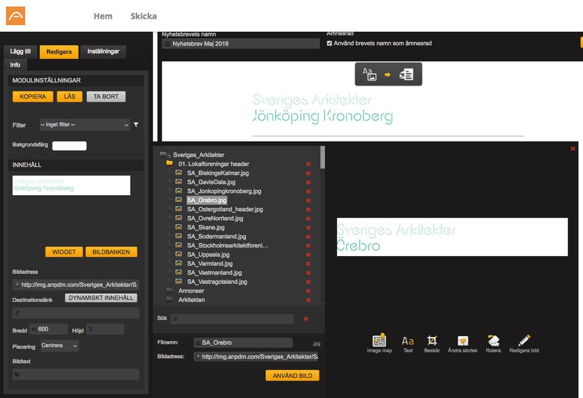The height and width of the screenshot is (398, 583).
Task: Open the Redigera bild pencil tool
Action: click(x=524, y=343)
